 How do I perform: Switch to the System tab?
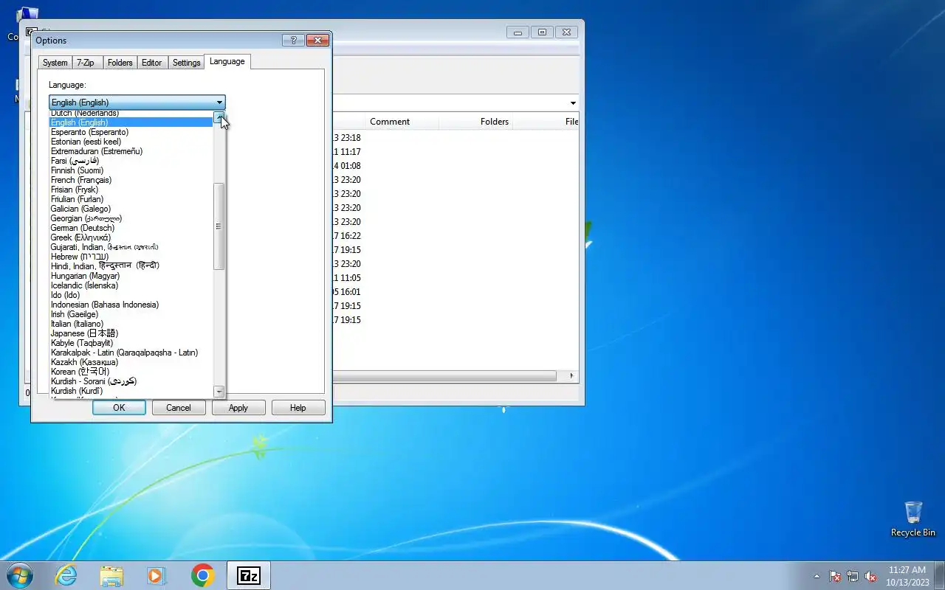(55, 63)
